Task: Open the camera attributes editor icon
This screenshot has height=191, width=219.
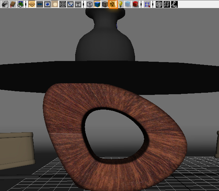Action: click(x=5, y=4)
